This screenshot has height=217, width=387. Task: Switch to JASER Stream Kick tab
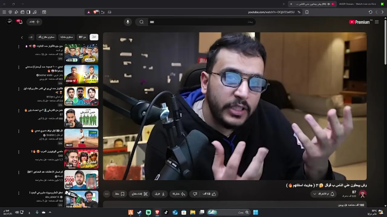(x=361, y=4)
